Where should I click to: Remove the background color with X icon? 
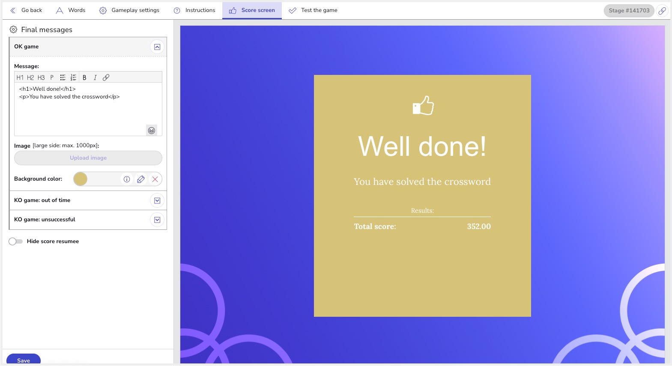[155, 179]
